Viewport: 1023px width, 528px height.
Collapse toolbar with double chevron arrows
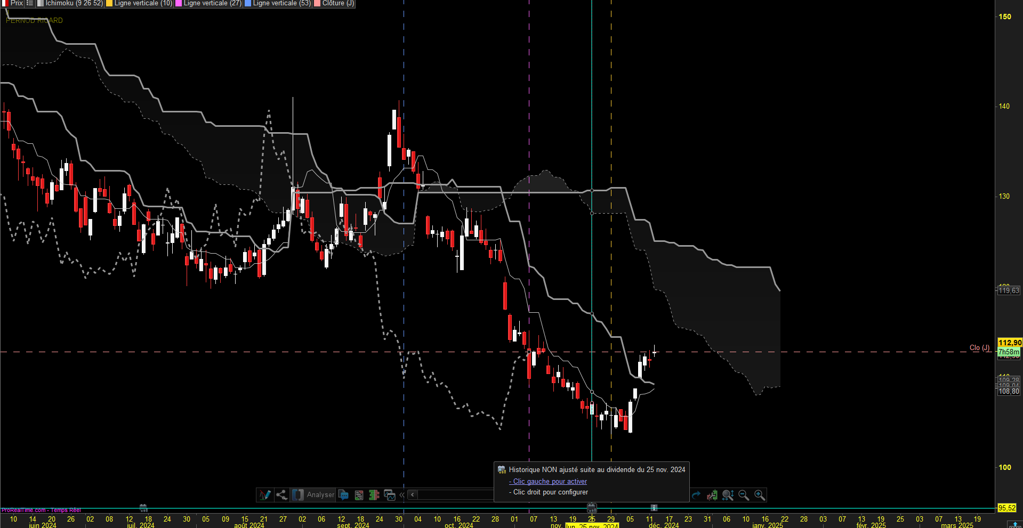click(402, 495)
